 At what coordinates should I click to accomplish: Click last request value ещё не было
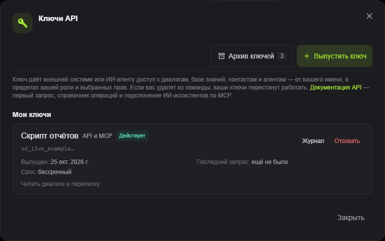click(x=270, y=162)
